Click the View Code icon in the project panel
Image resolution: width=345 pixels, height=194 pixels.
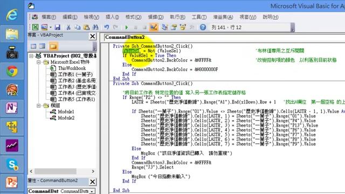click(33, 46)
